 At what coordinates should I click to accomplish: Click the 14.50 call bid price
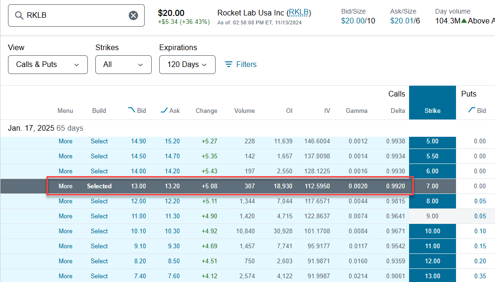coord(138,156)
